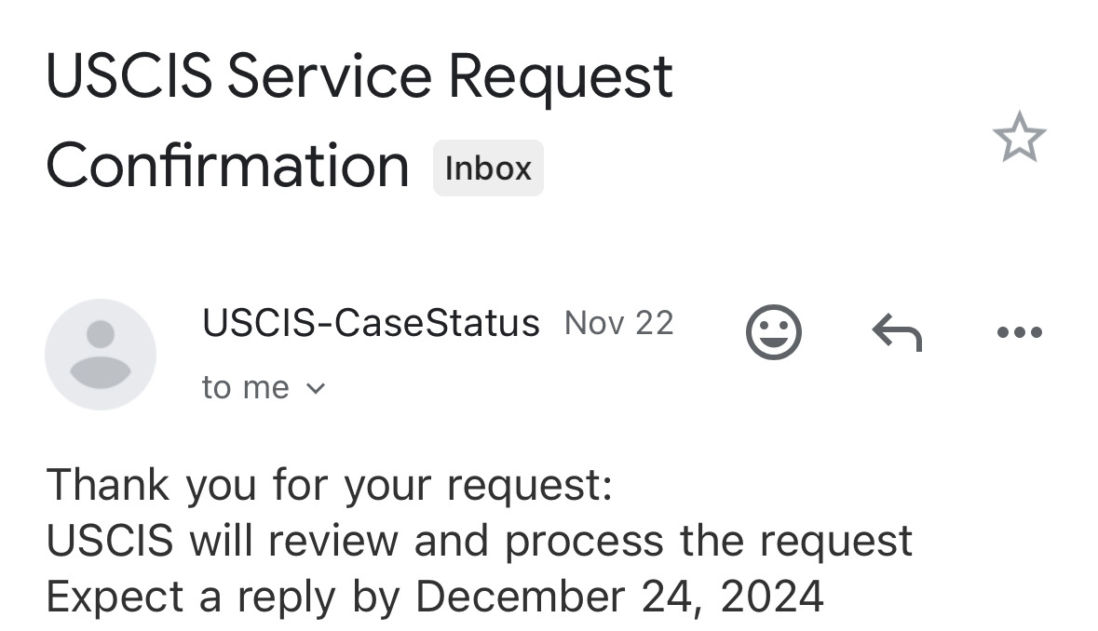Click the Inbox label chip
The height and width of the screenshot is (631, 1098).
[487, 168]
